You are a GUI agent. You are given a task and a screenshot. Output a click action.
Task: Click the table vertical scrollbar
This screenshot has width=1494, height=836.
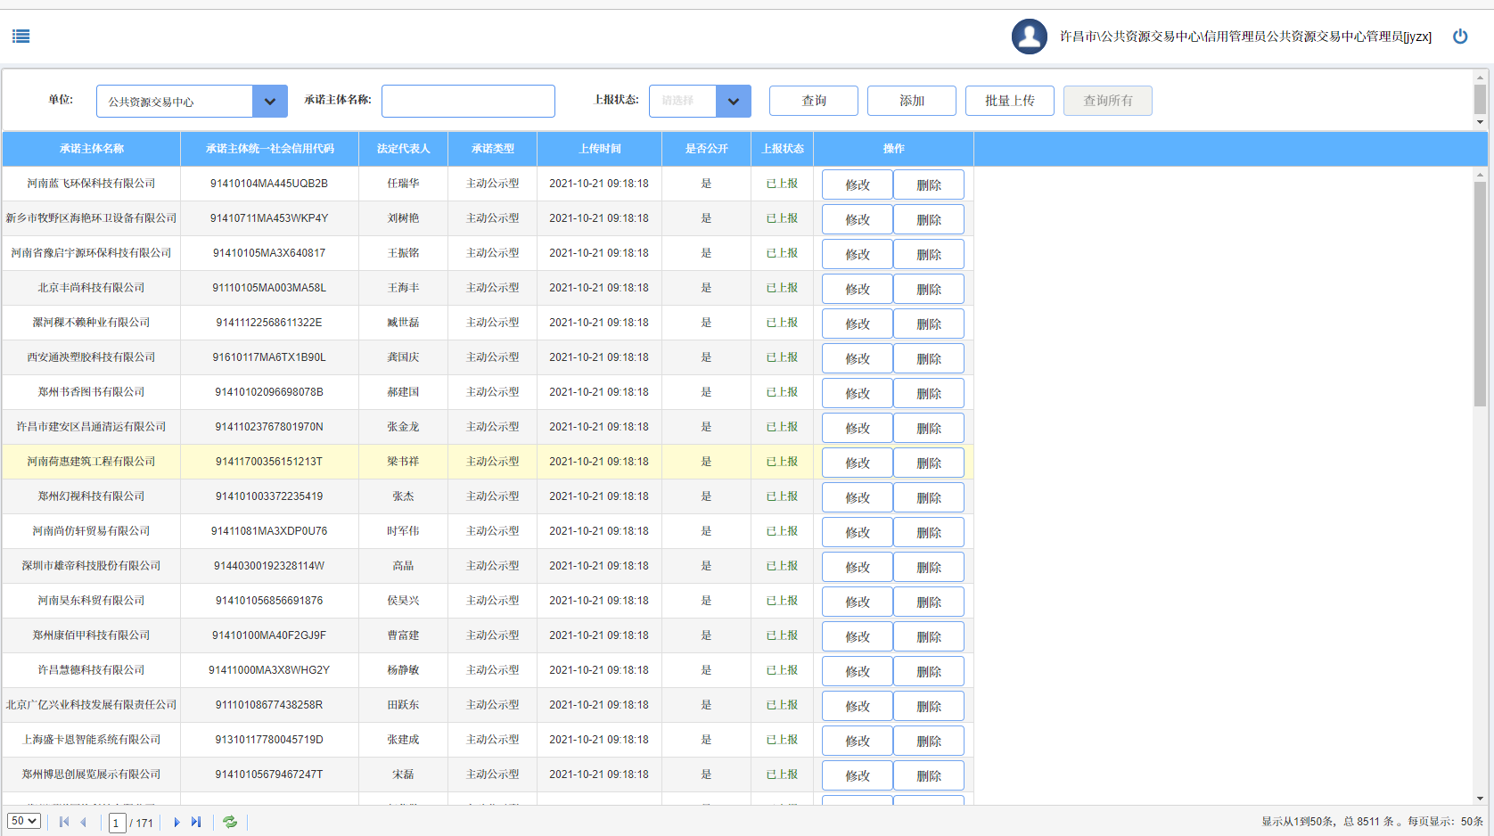point(1480,294)
